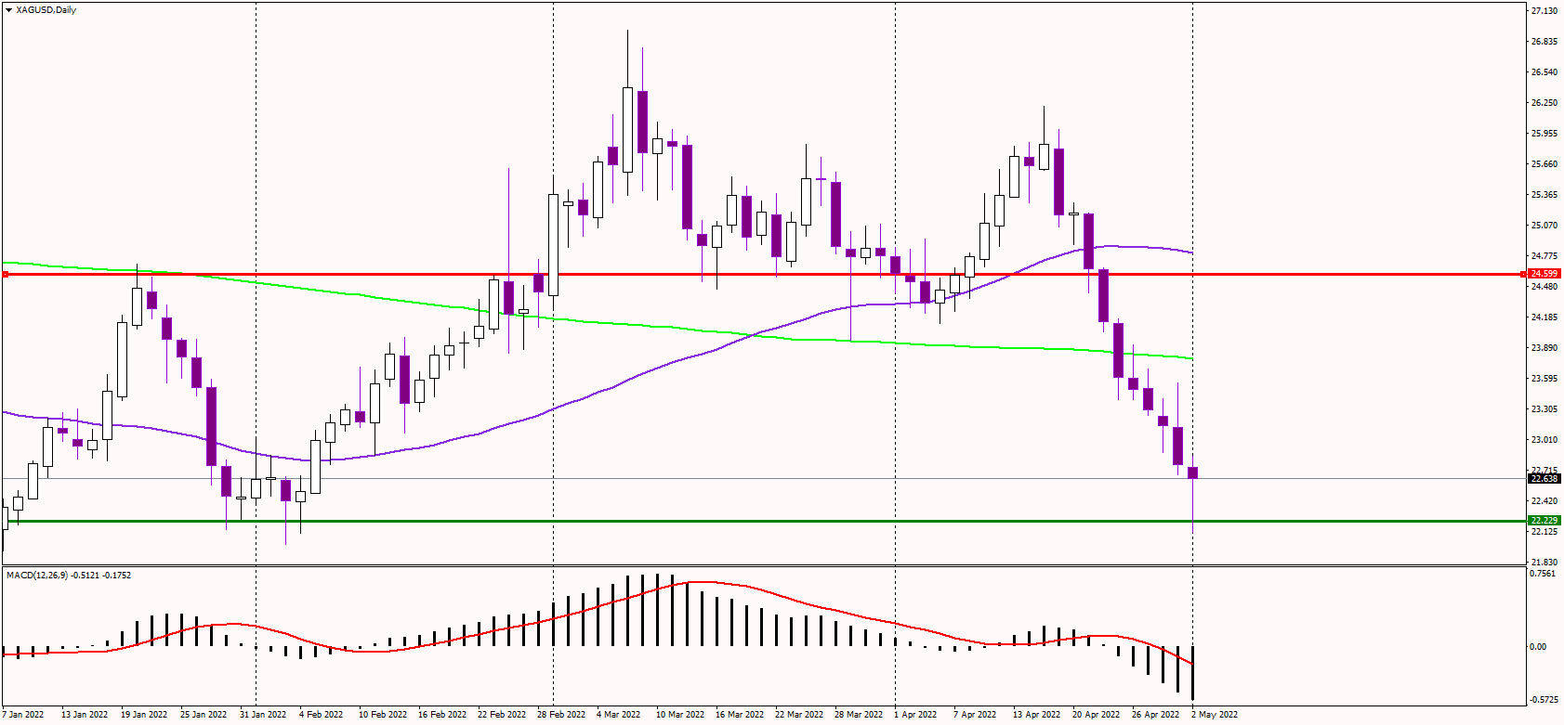Click the 16 Mar 2022 date label
Screen dimensions: 1564x725
pos(740,715)
